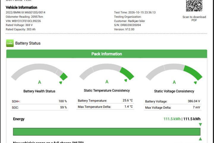Click the green Pack Information header
214x143 pixels.
(x=107, y=54)
